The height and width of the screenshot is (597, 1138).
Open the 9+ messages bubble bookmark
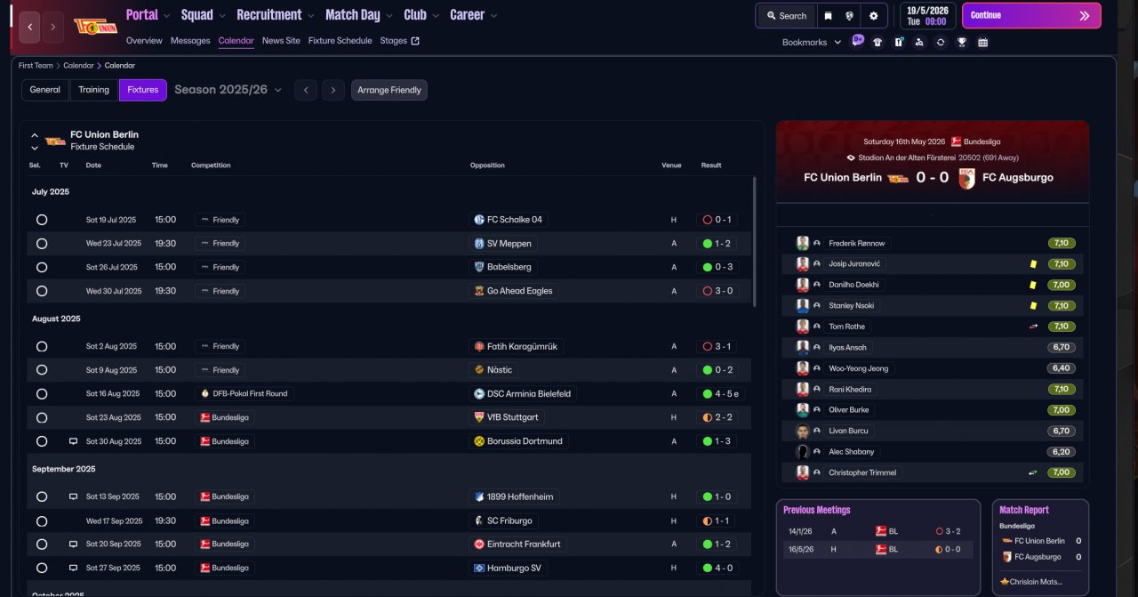pyautogui.click(x=858, y=40)
